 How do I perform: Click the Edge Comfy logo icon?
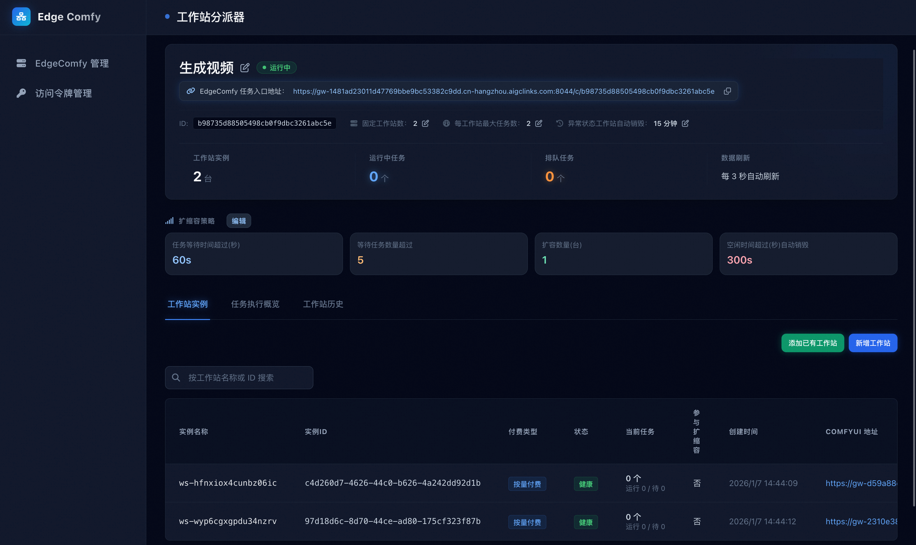[x=21, y=17]
